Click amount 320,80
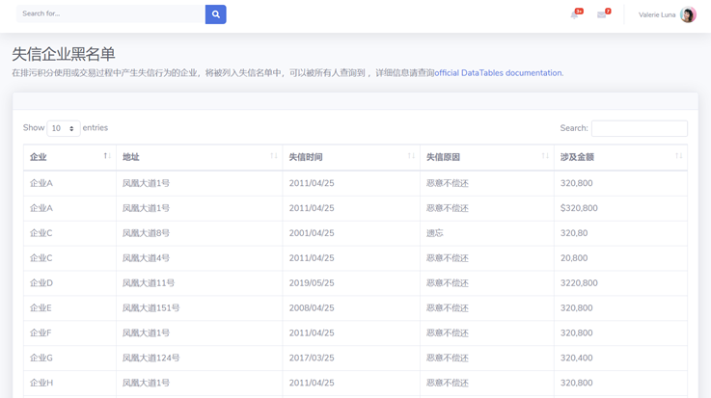 (574, 233)
